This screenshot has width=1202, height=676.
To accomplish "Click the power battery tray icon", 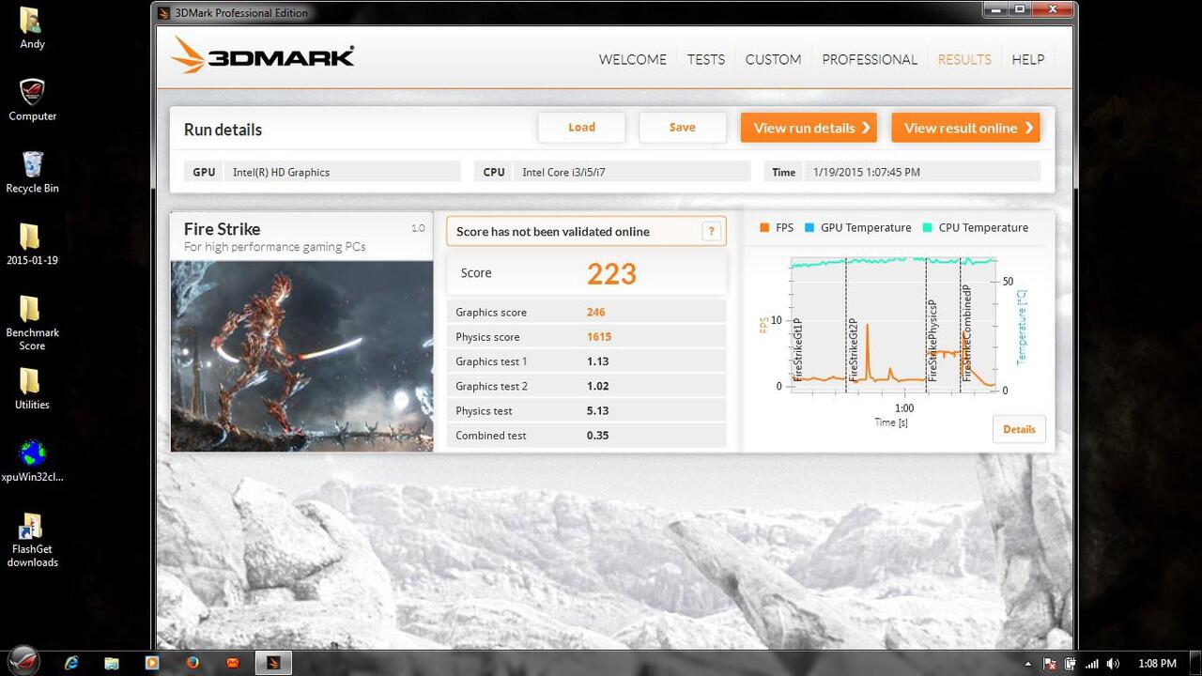I will point(1071,664).
